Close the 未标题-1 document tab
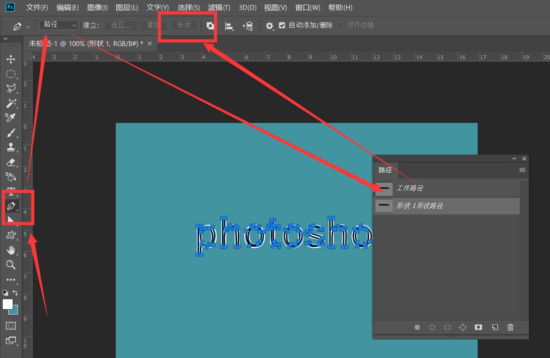This screenshot has height=358, width=550. (x=150, y=43)
